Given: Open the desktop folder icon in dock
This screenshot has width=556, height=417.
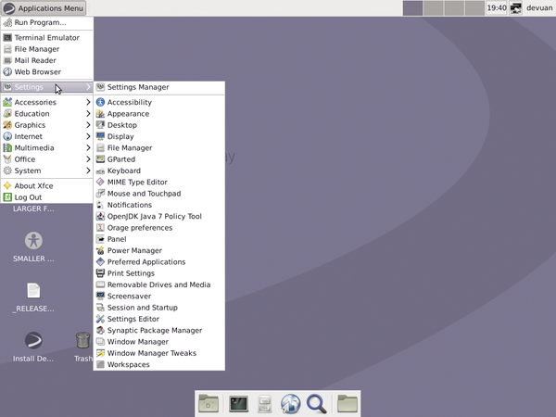Looking at the screenshot, I should click(x=208, y=403).
